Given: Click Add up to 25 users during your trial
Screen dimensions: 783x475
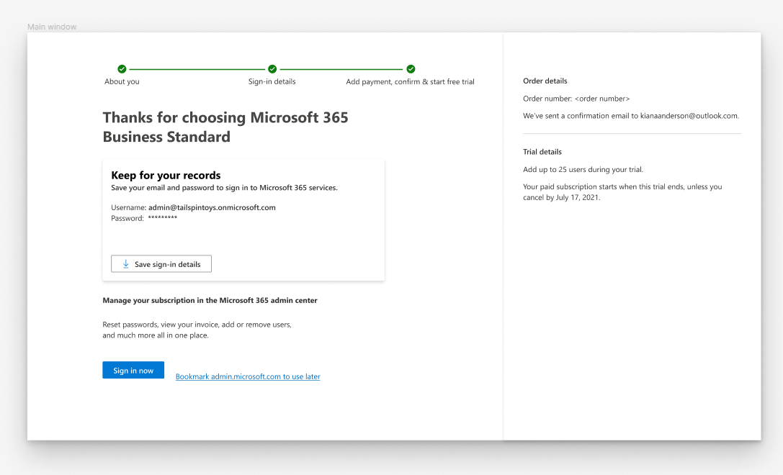Looking at the screenshot, I should point(583,170).
